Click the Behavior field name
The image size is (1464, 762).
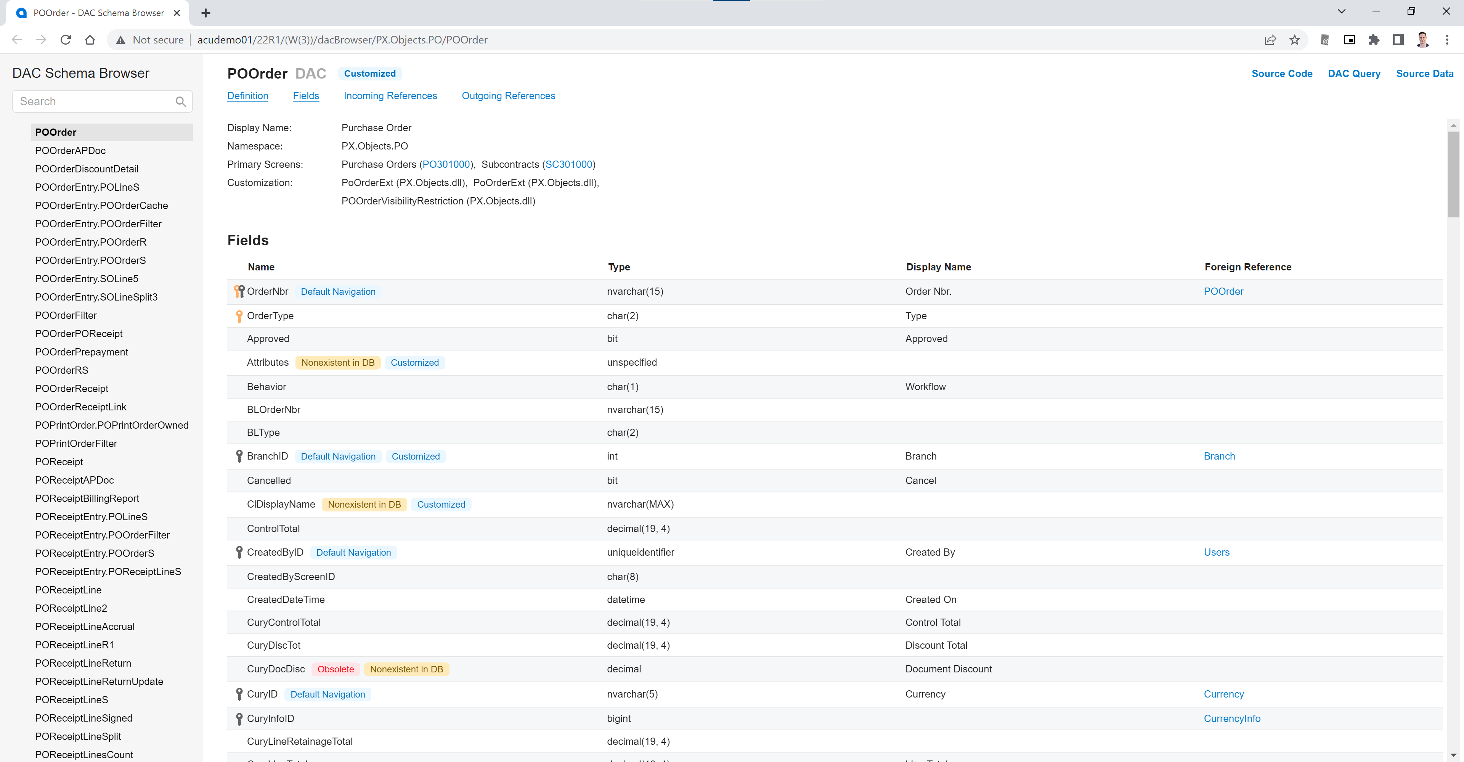pos(266,387)
